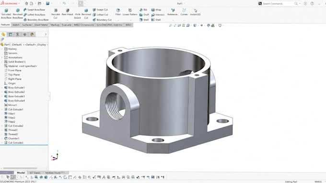326x183 pixels.
Task: Open the Search Commands dropdown arrow
Action: click(300, 3)
